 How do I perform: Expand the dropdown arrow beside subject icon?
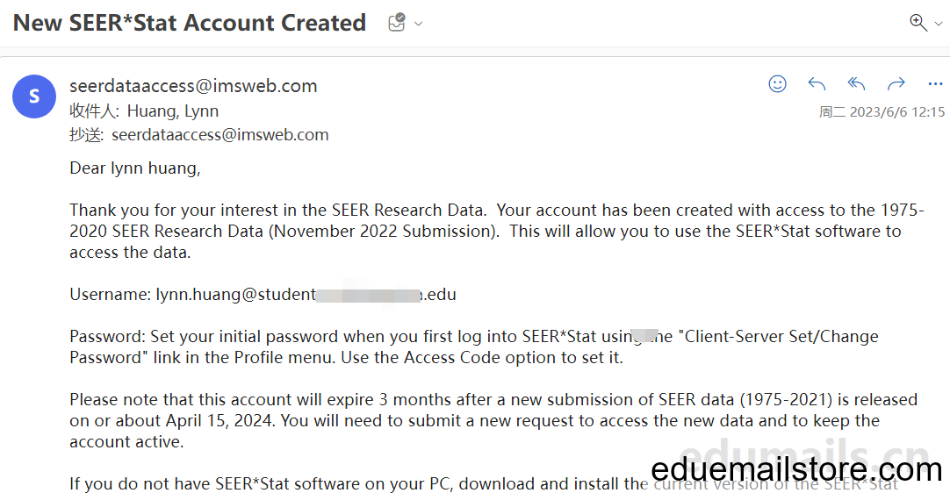(418, 25)
